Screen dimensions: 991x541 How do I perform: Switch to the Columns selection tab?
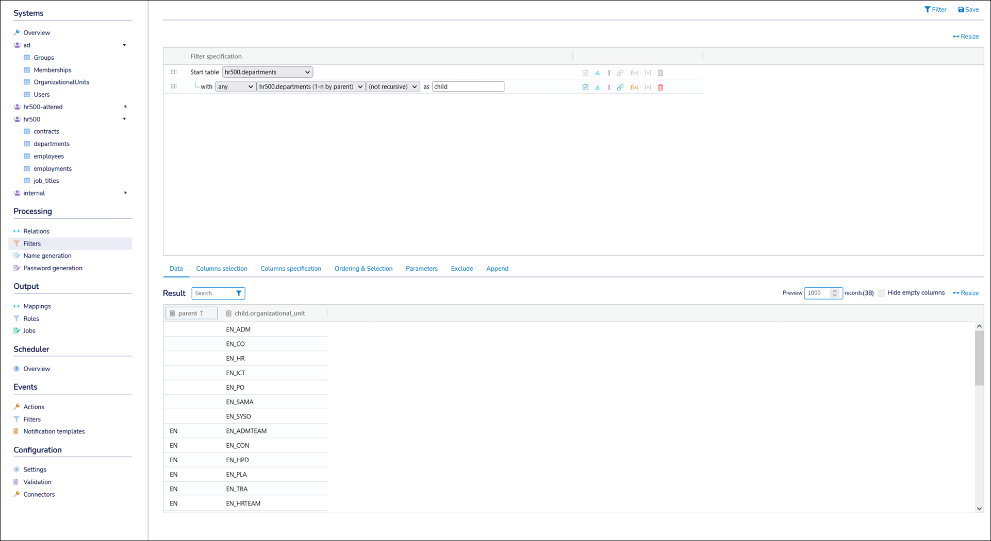[222, 269]
